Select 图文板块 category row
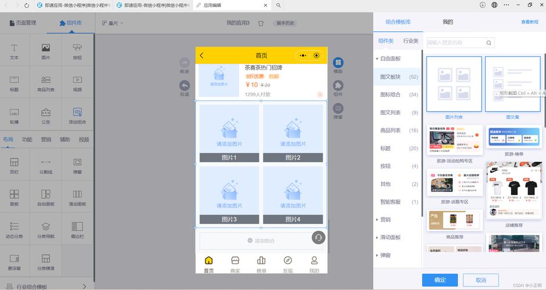Image resolution: width=546 pixels, height=290 pixels. click(397, 77)
